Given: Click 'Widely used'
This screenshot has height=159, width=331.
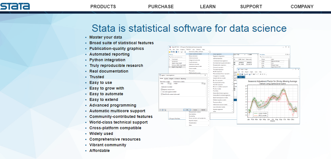Looking at the screenshot, I should (101, 134).
